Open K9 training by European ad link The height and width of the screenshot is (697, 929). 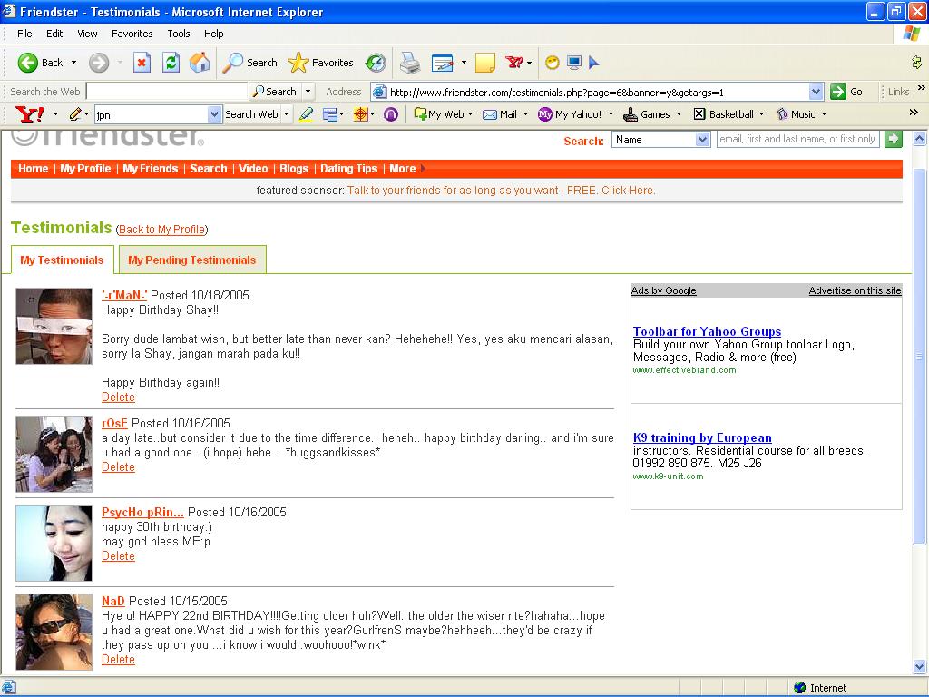pos(702,437)
